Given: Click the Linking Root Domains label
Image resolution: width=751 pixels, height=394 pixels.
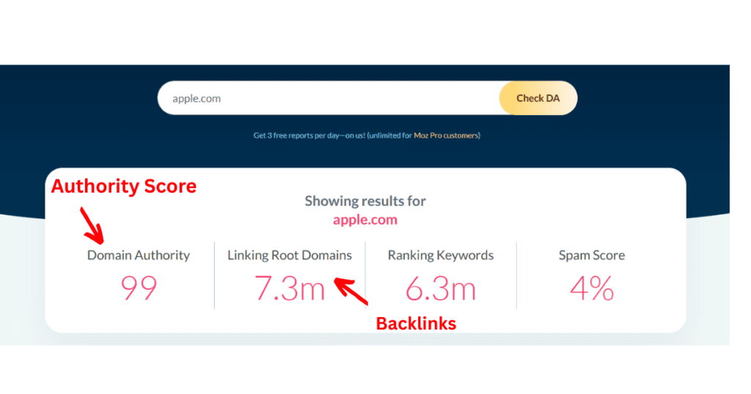Looking at the screenshot, I should (x=289, y=256).
